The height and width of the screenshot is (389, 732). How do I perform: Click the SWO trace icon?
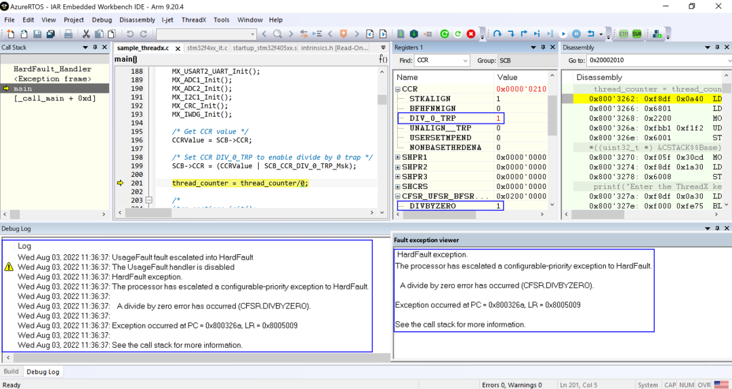click(636, 34)
